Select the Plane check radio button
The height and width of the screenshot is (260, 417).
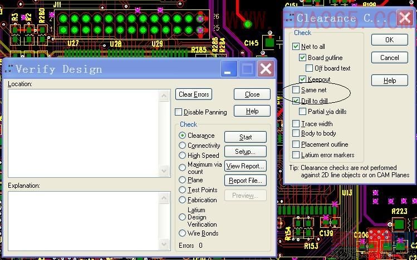coord(182,180)
